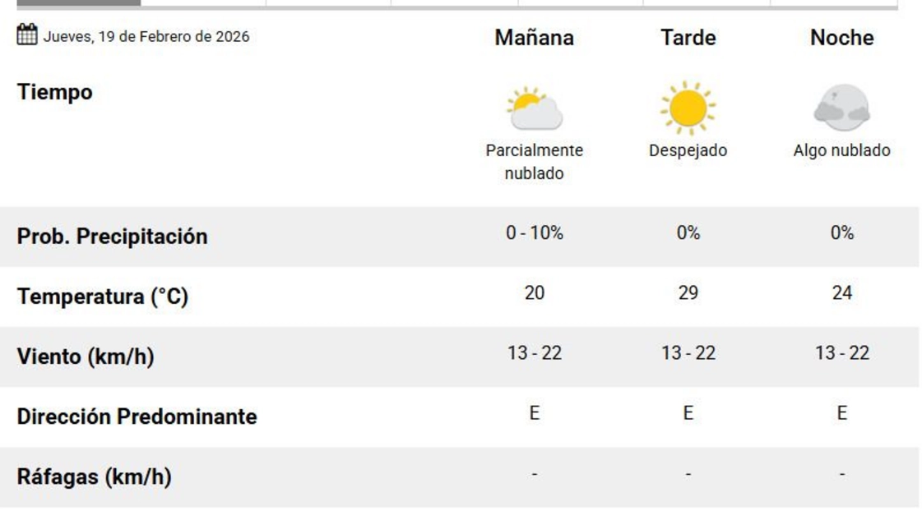922x520 pixels.
Task: Click the Algo nublado description text
Action: pos(841,151)
